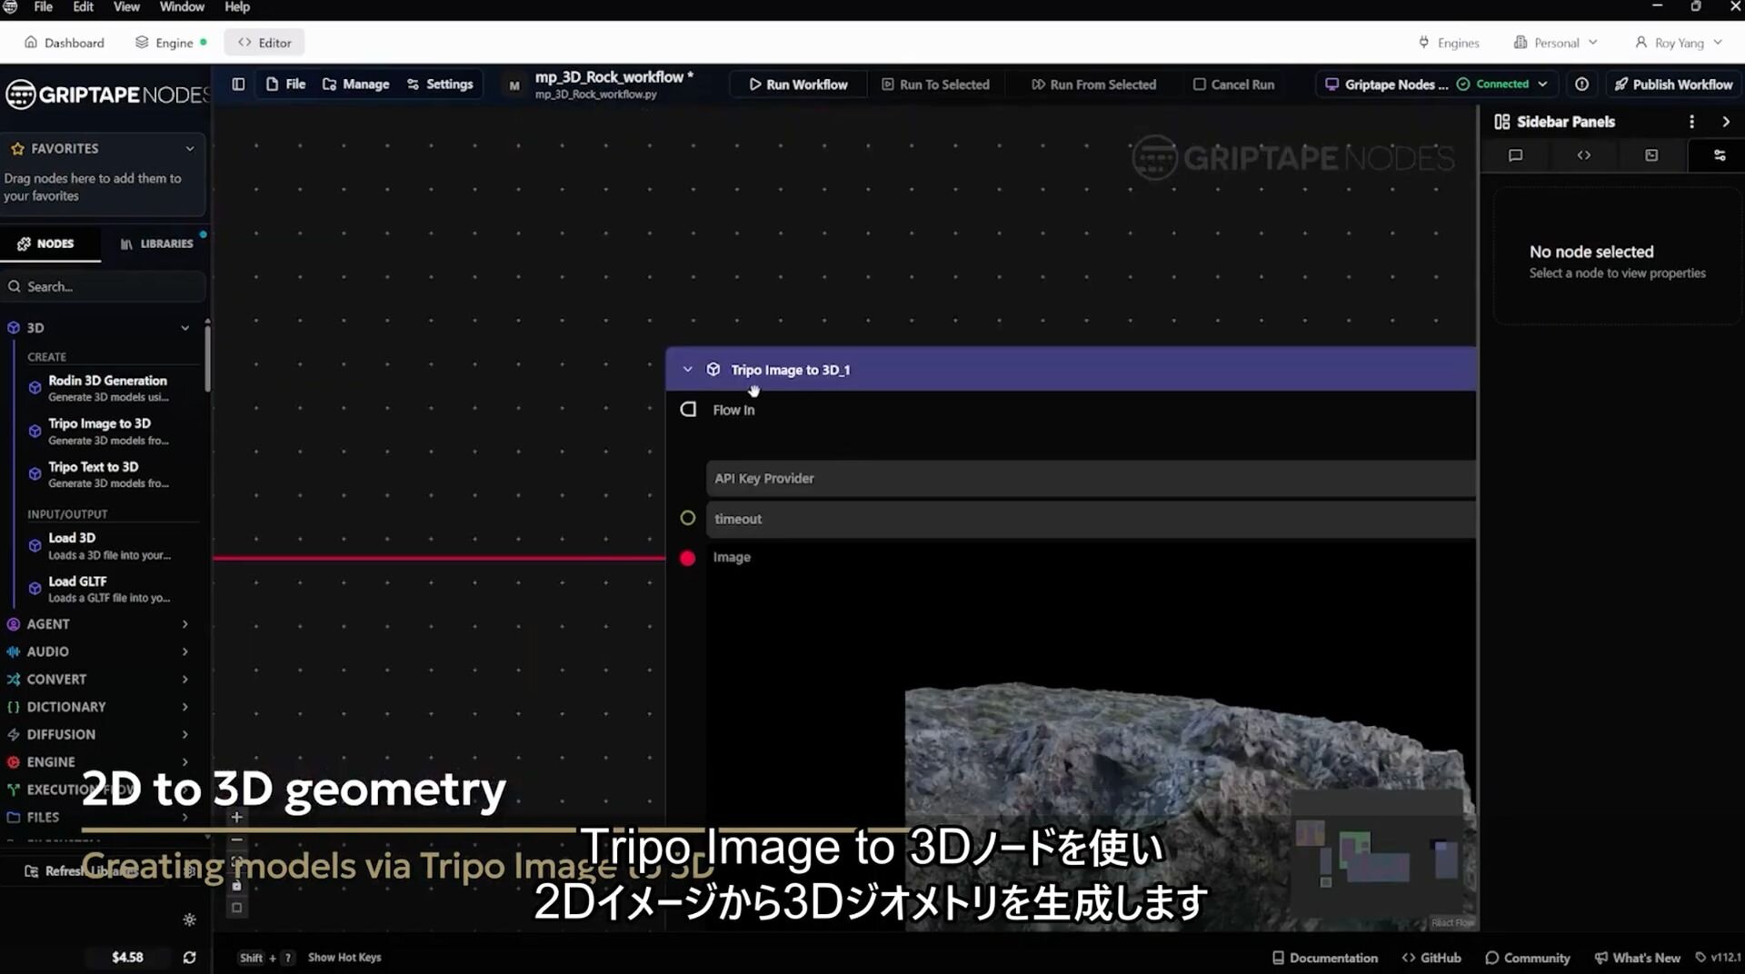Open the code sidebar panel icon
The image size is (1745, 974).
pos(1583,155)
